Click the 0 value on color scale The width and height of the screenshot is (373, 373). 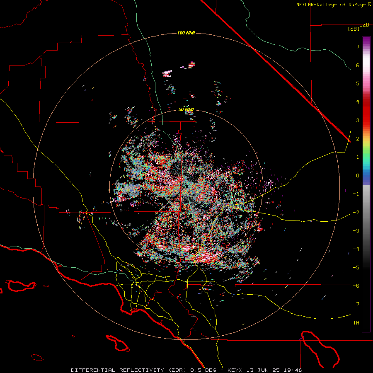pos(358,175)
